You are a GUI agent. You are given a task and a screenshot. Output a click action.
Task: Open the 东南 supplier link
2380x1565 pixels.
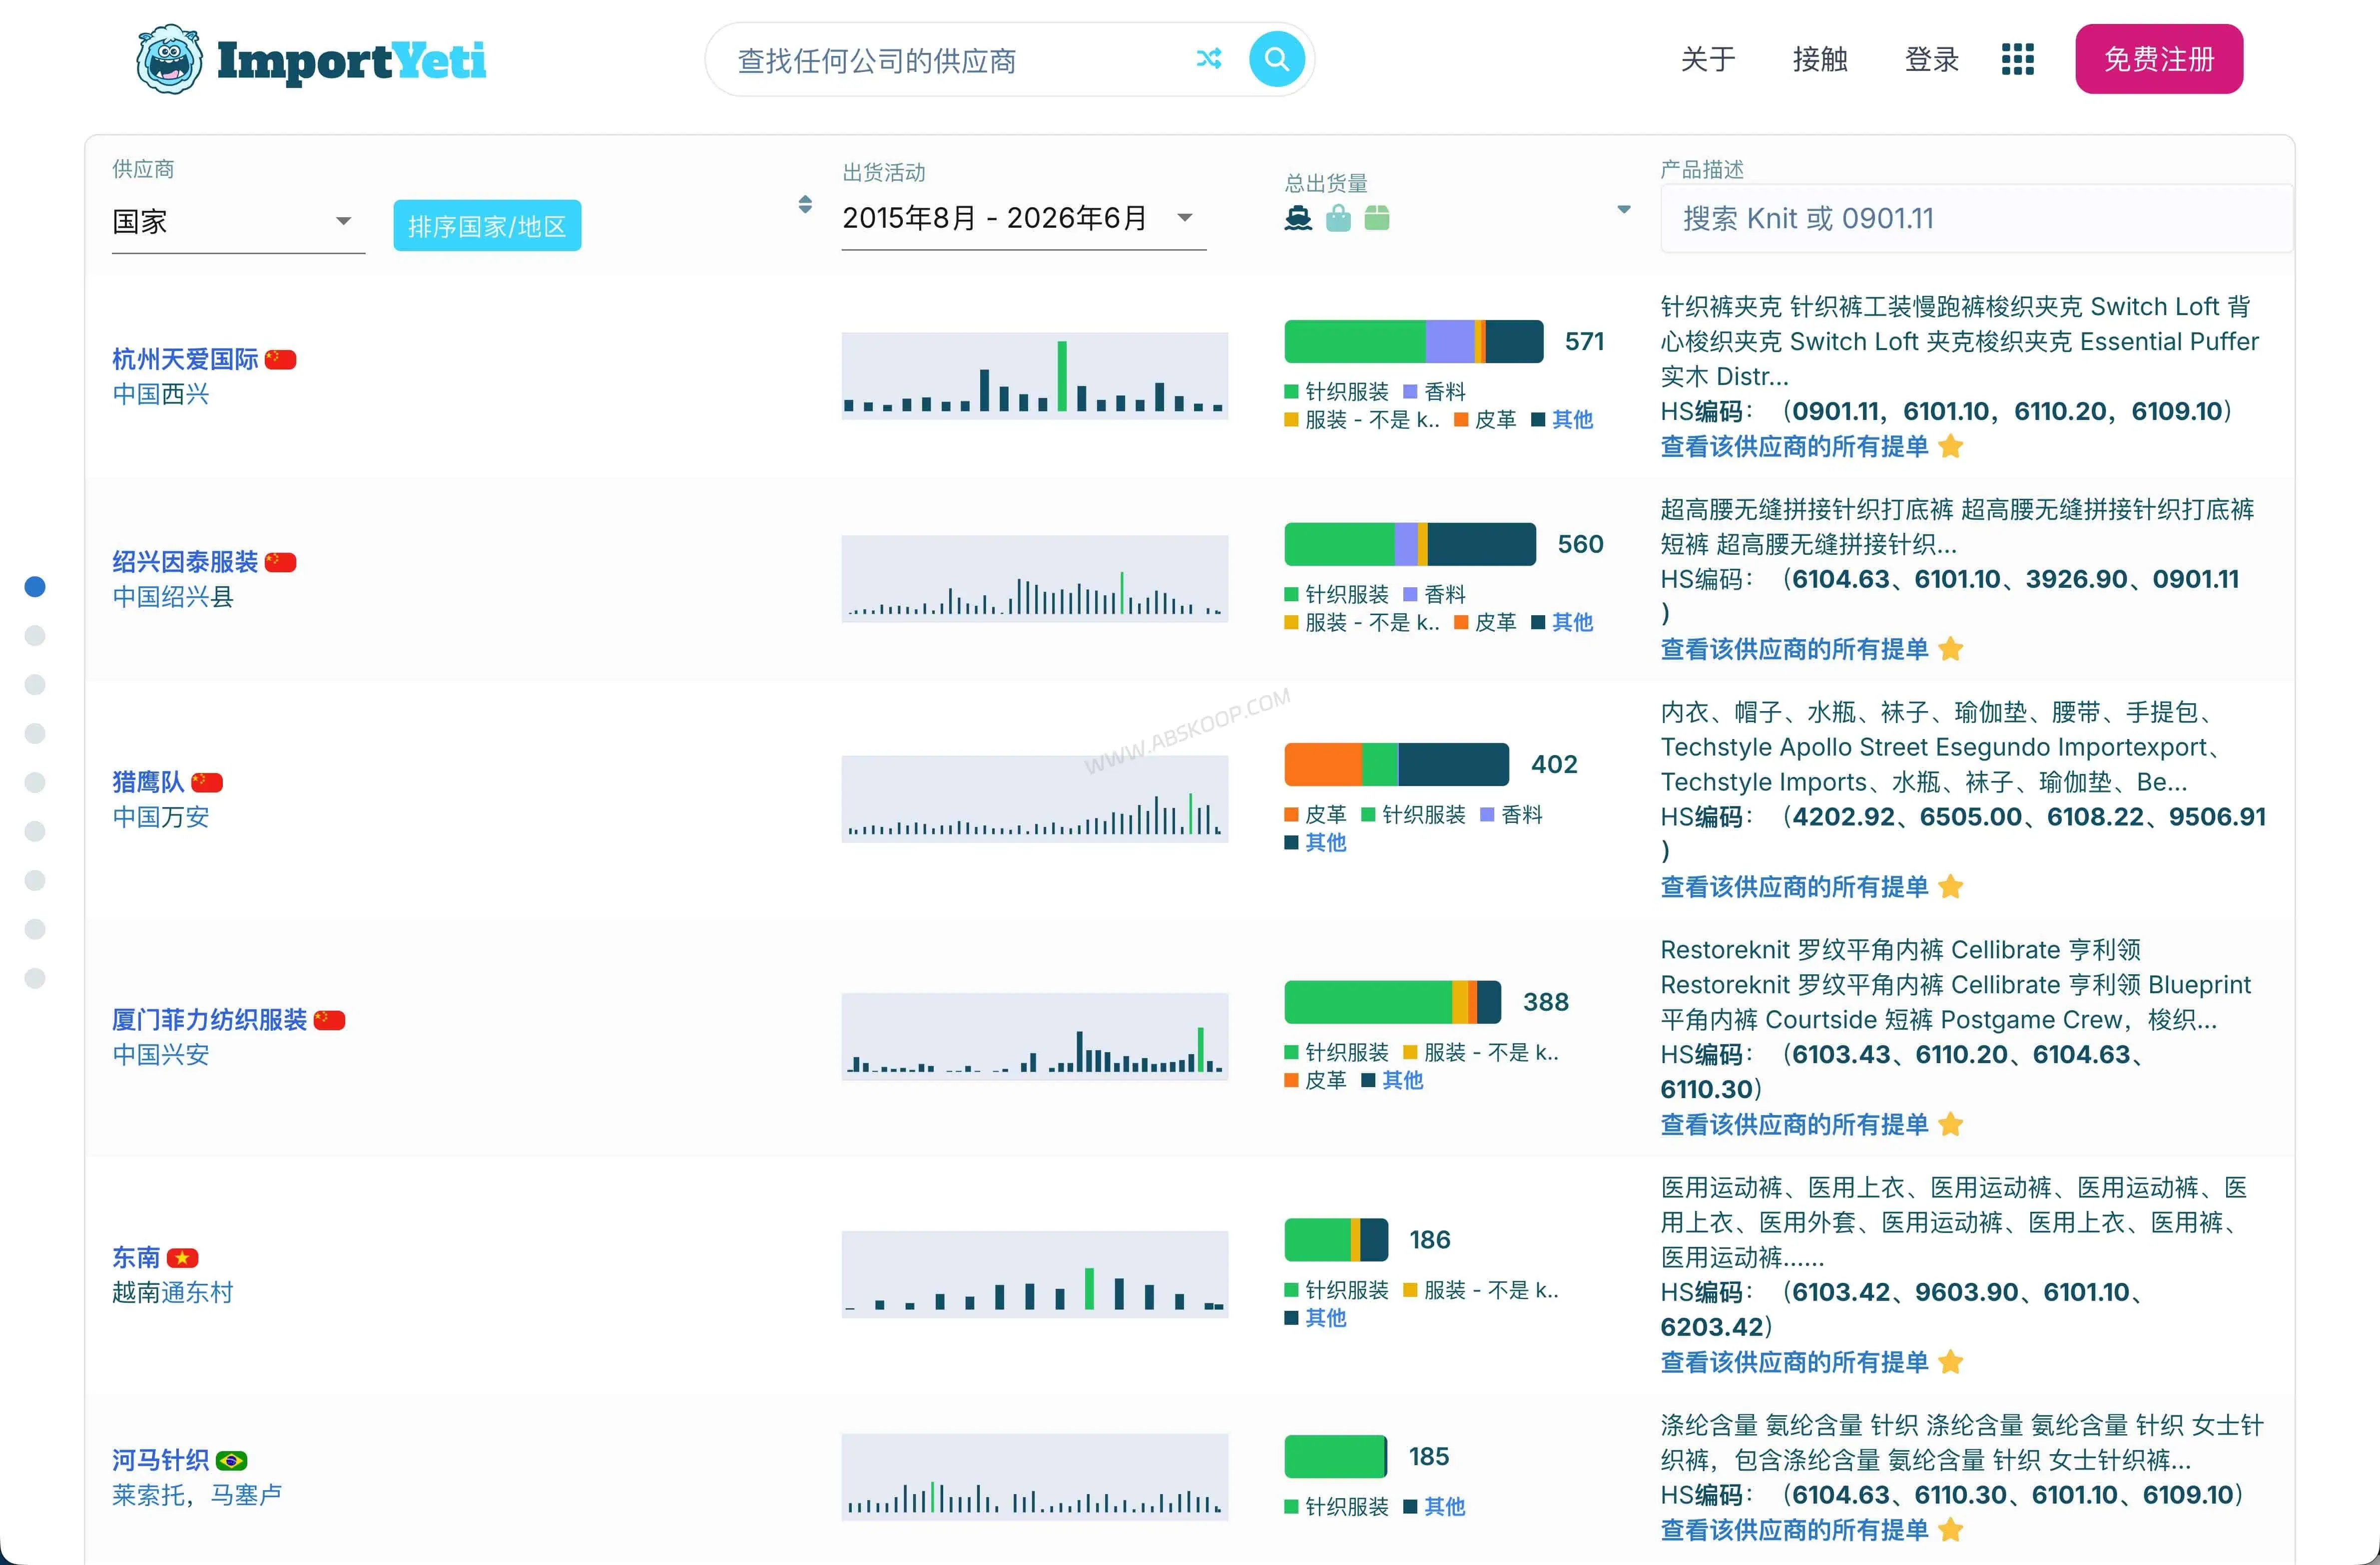tap(136, 1258)
